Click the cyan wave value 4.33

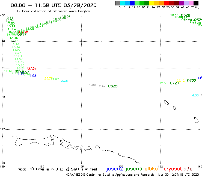pos(195,95)
